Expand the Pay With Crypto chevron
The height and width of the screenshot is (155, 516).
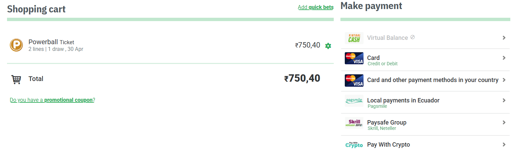click(504, 145)
